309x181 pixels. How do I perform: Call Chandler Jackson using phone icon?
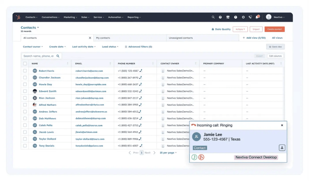coord(140,78)
